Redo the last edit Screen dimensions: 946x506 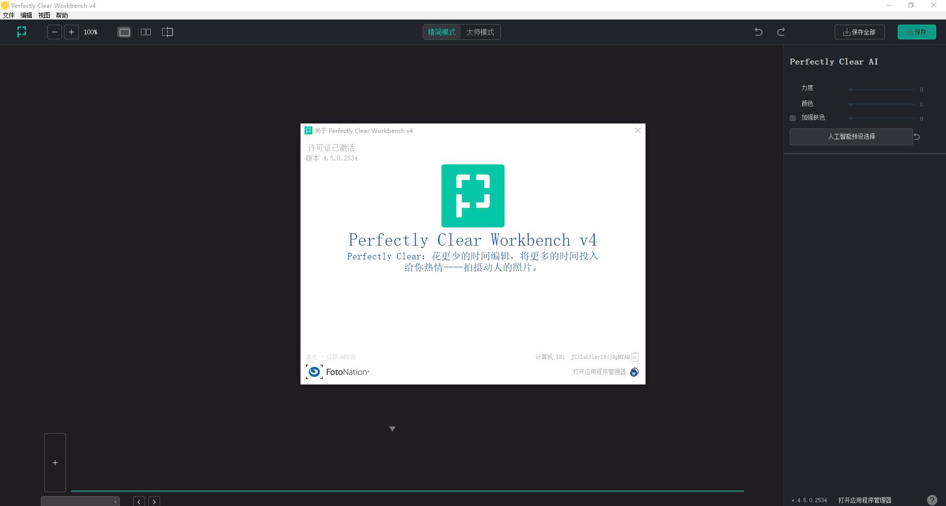[x=781, y=32]
